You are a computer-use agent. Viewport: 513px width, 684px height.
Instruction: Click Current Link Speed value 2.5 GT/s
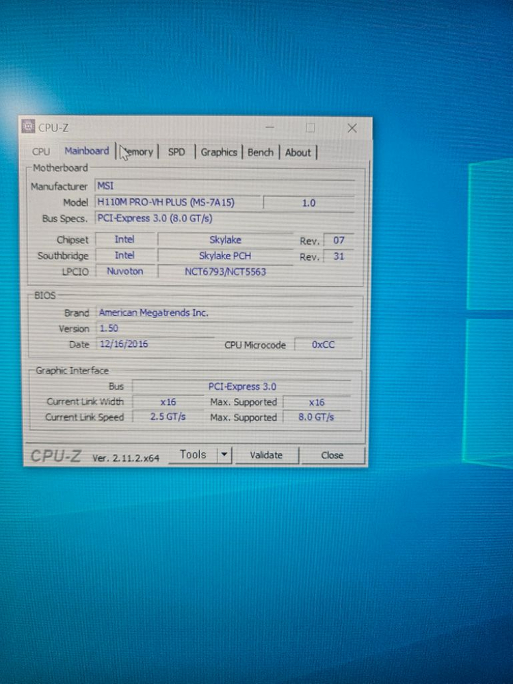click(168, 417)
